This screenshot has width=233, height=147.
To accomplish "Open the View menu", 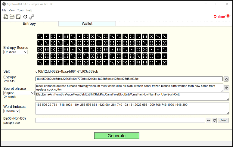I will pos(12,10).
